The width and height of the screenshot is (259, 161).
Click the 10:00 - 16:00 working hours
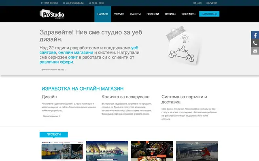96,3
